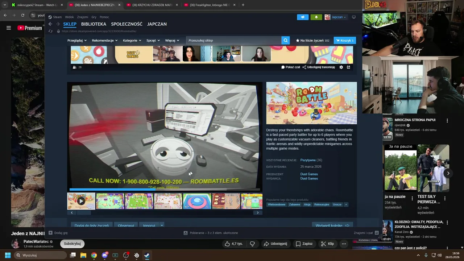Open the Steam menu
Viewport: 464px width, 261px height.
pyautogui.click(x=55, y=17)
